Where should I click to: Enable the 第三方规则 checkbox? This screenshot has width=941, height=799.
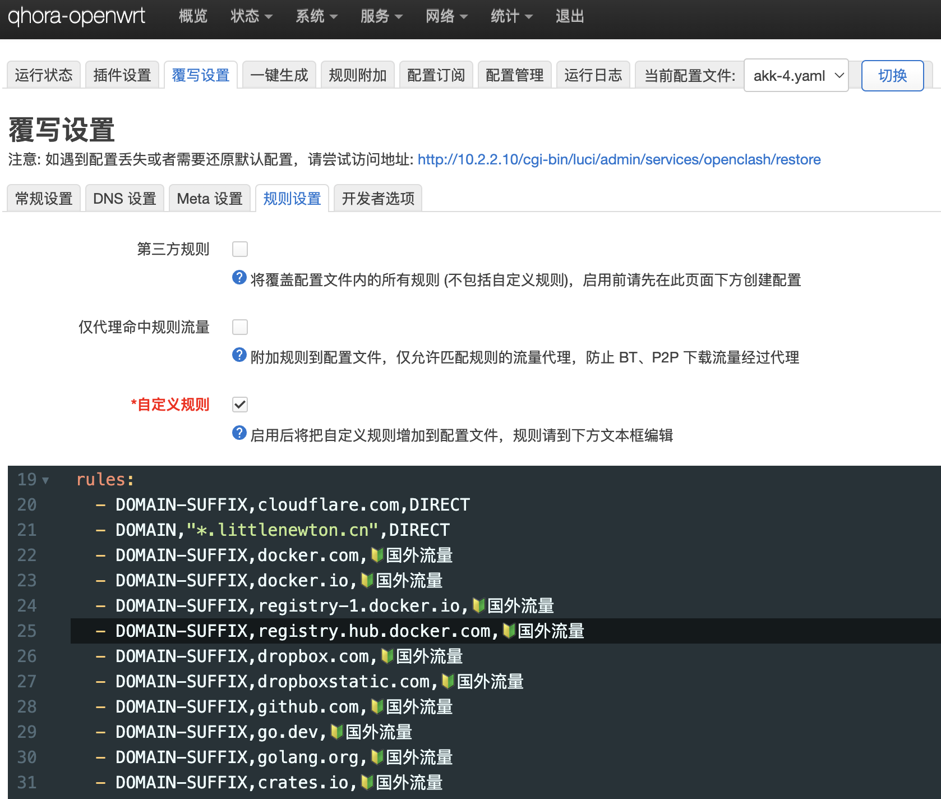(240, 249)
